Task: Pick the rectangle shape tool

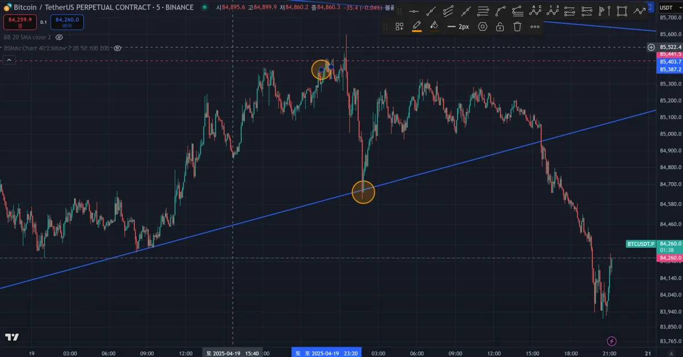Action: click(x=622, y=11)
